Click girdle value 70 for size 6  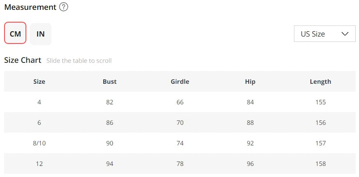pyautogui.click(x=180, y=122)
